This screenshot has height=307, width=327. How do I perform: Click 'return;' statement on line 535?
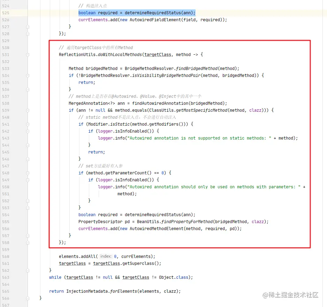(87, 82)
